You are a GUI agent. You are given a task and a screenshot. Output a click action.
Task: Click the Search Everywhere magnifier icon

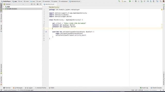click(161, 1)
